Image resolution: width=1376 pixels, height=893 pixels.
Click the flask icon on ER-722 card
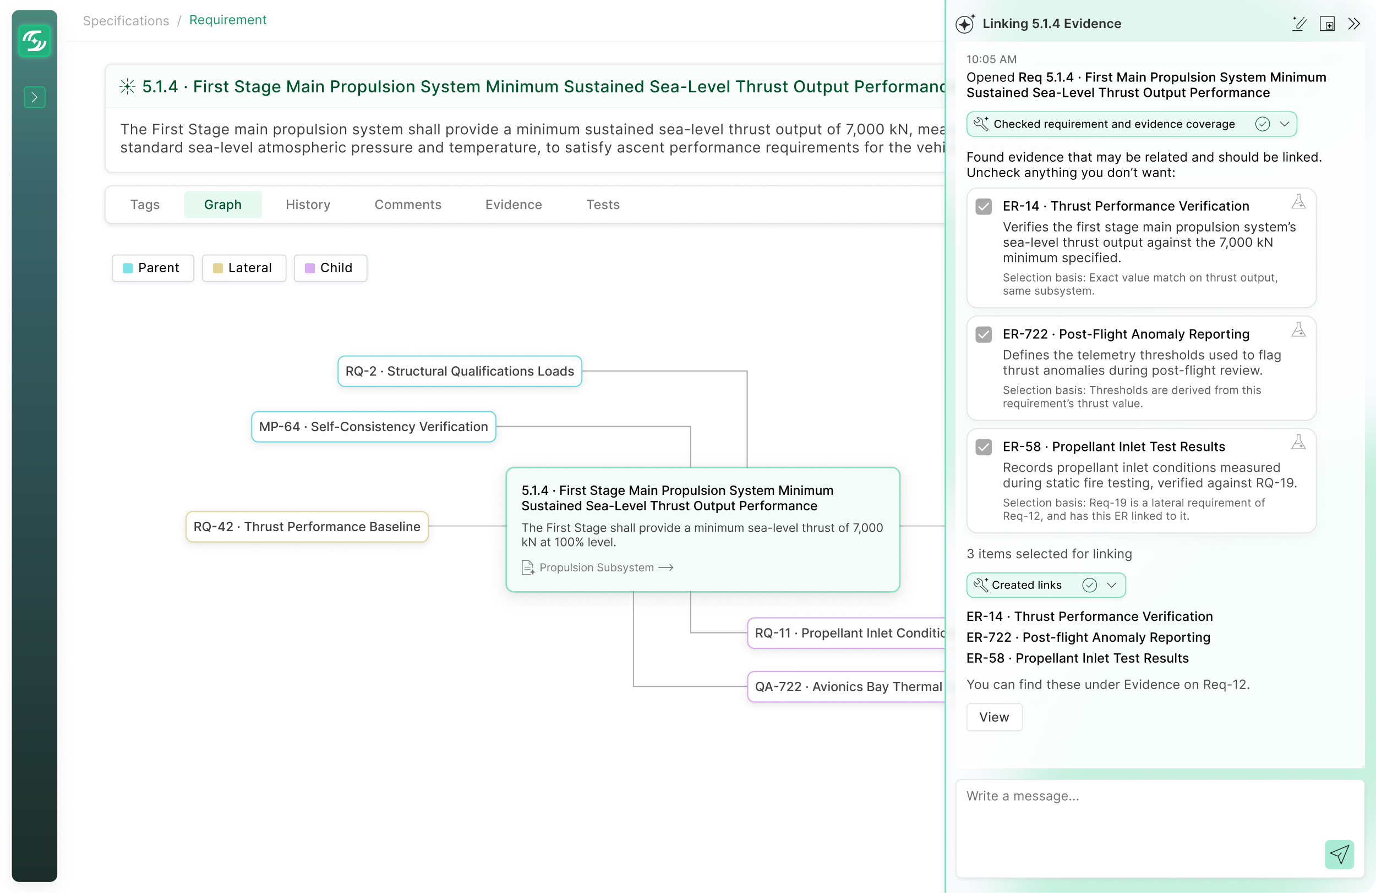[x=1298, y=330]
